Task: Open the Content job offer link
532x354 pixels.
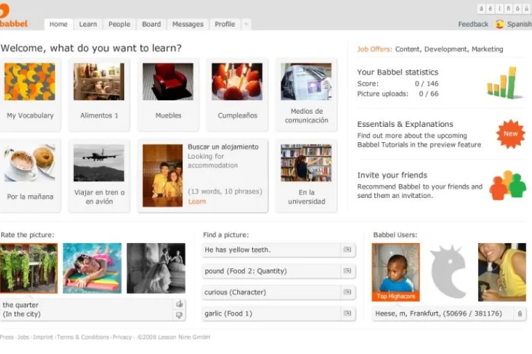Action: point(408,49)
